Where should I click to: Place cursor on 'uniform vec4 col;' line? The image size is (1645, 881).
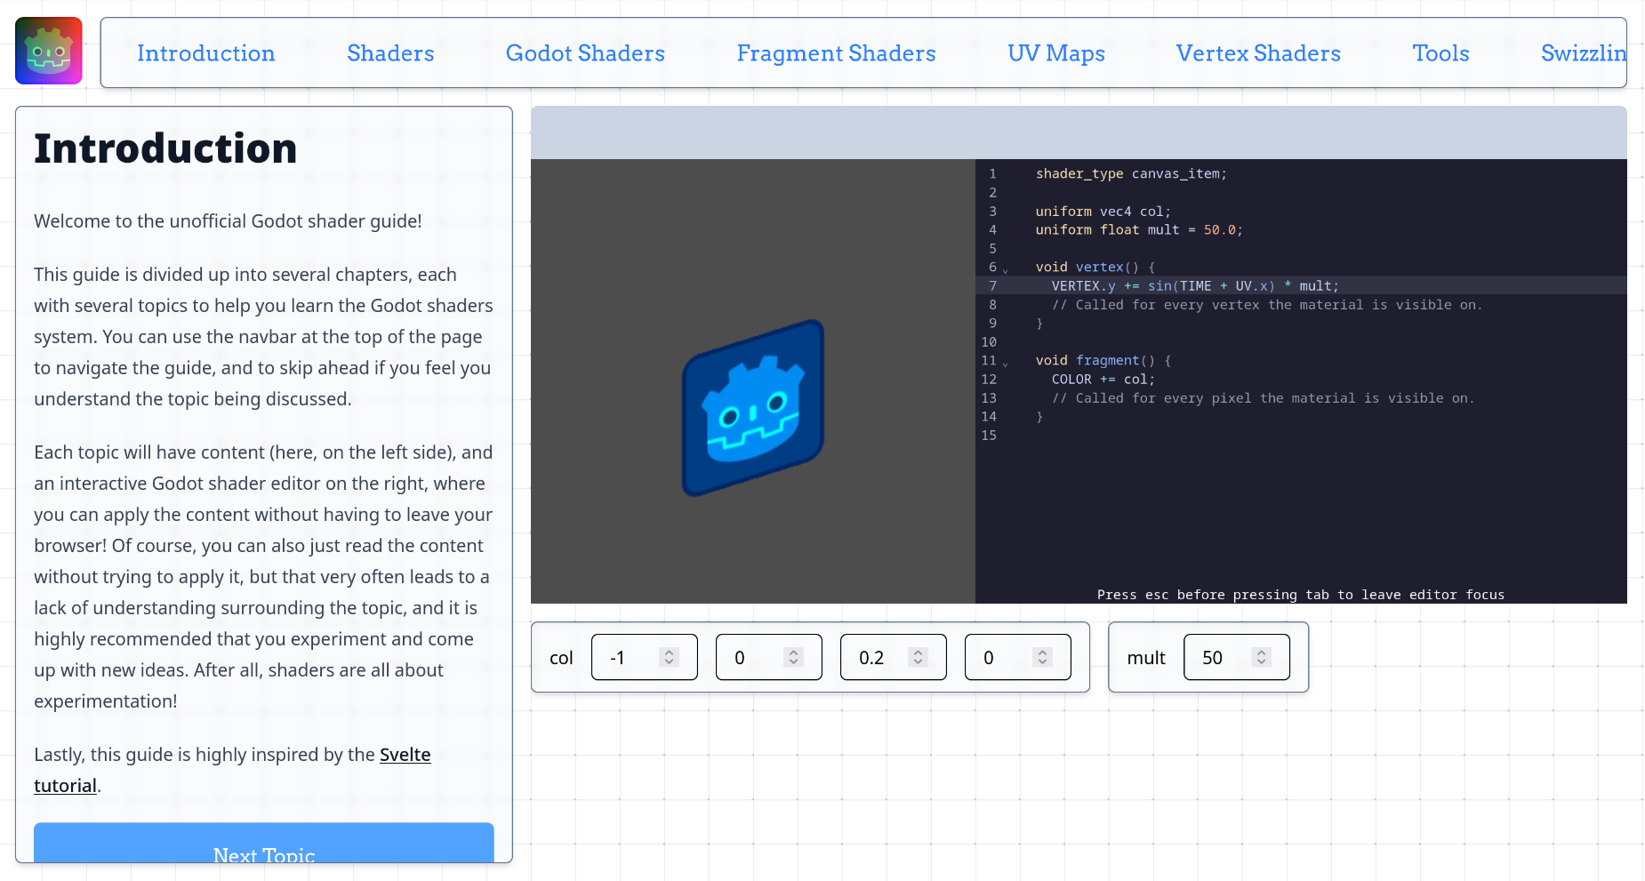(1103, 212)
